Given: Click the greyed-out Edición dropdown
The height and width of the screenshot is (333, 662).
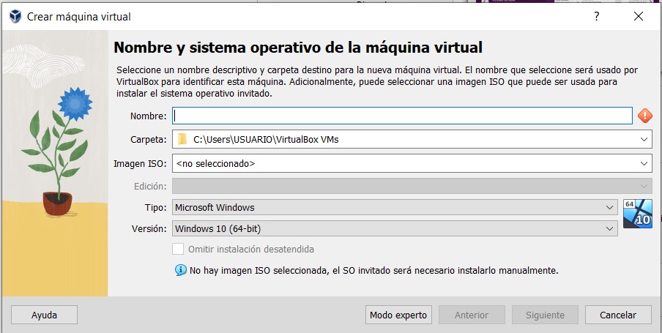Looking at the screenshot, I should click(412, 187).
